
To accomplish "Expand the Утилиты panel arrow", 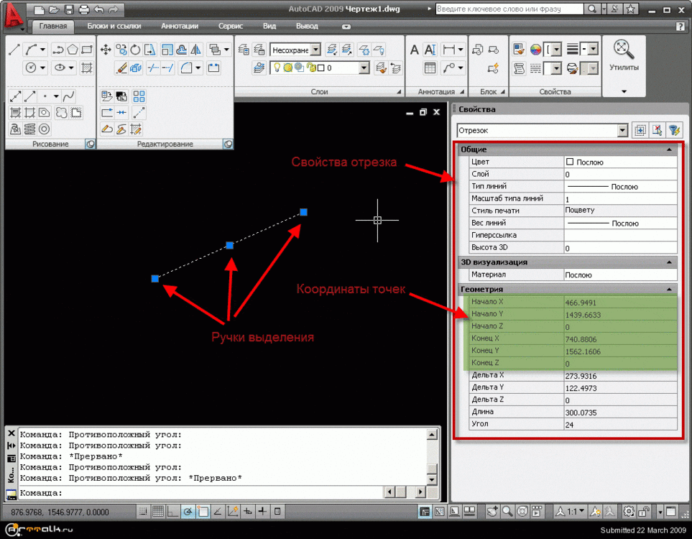I will click(x=624, y=91).
